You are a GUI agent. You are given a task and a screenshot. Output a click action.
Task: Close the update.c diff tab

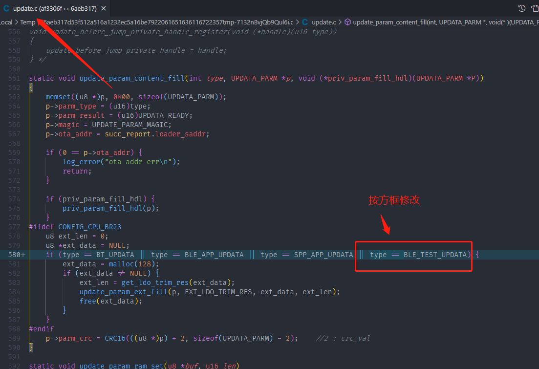(104, 8)
